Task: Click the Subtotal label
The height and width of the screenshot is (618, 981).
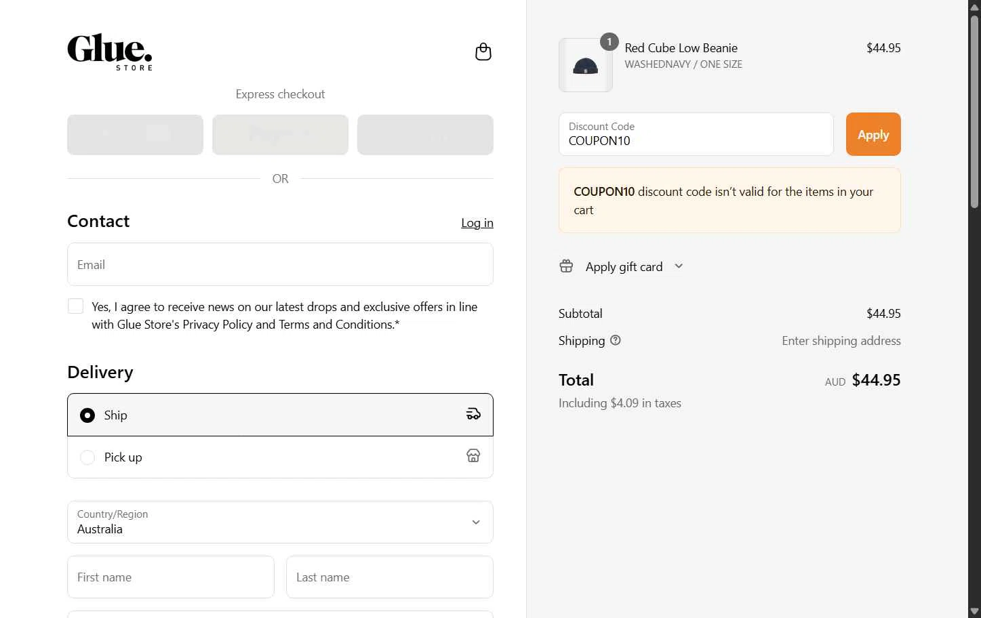Action: click(x=580, y=314)
